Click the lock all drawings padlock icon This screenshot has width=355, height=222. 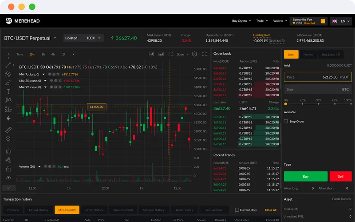tap(8, 169)
